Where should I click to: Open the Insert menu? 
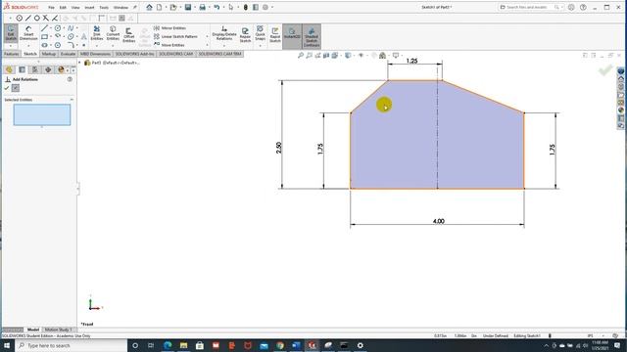[x=89, y=8]
